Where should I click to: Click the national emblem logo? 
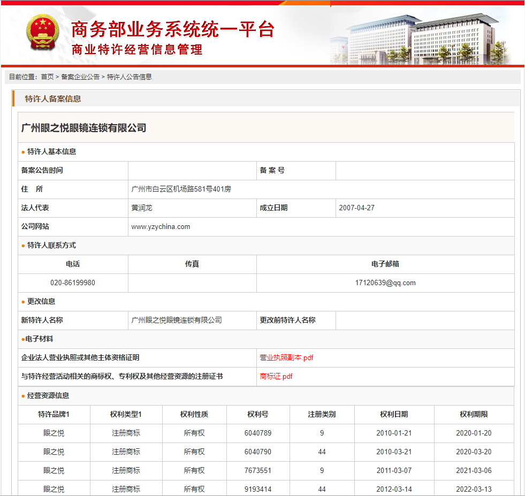[43, 32]
